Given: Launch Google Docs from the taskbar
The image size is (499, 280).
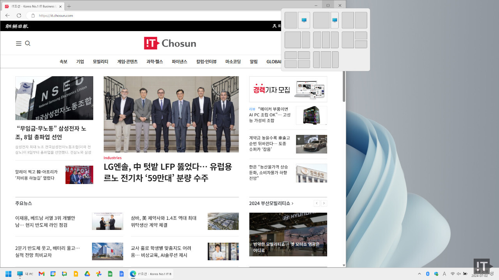Looking at the screenshot, I should coord(122,274).
